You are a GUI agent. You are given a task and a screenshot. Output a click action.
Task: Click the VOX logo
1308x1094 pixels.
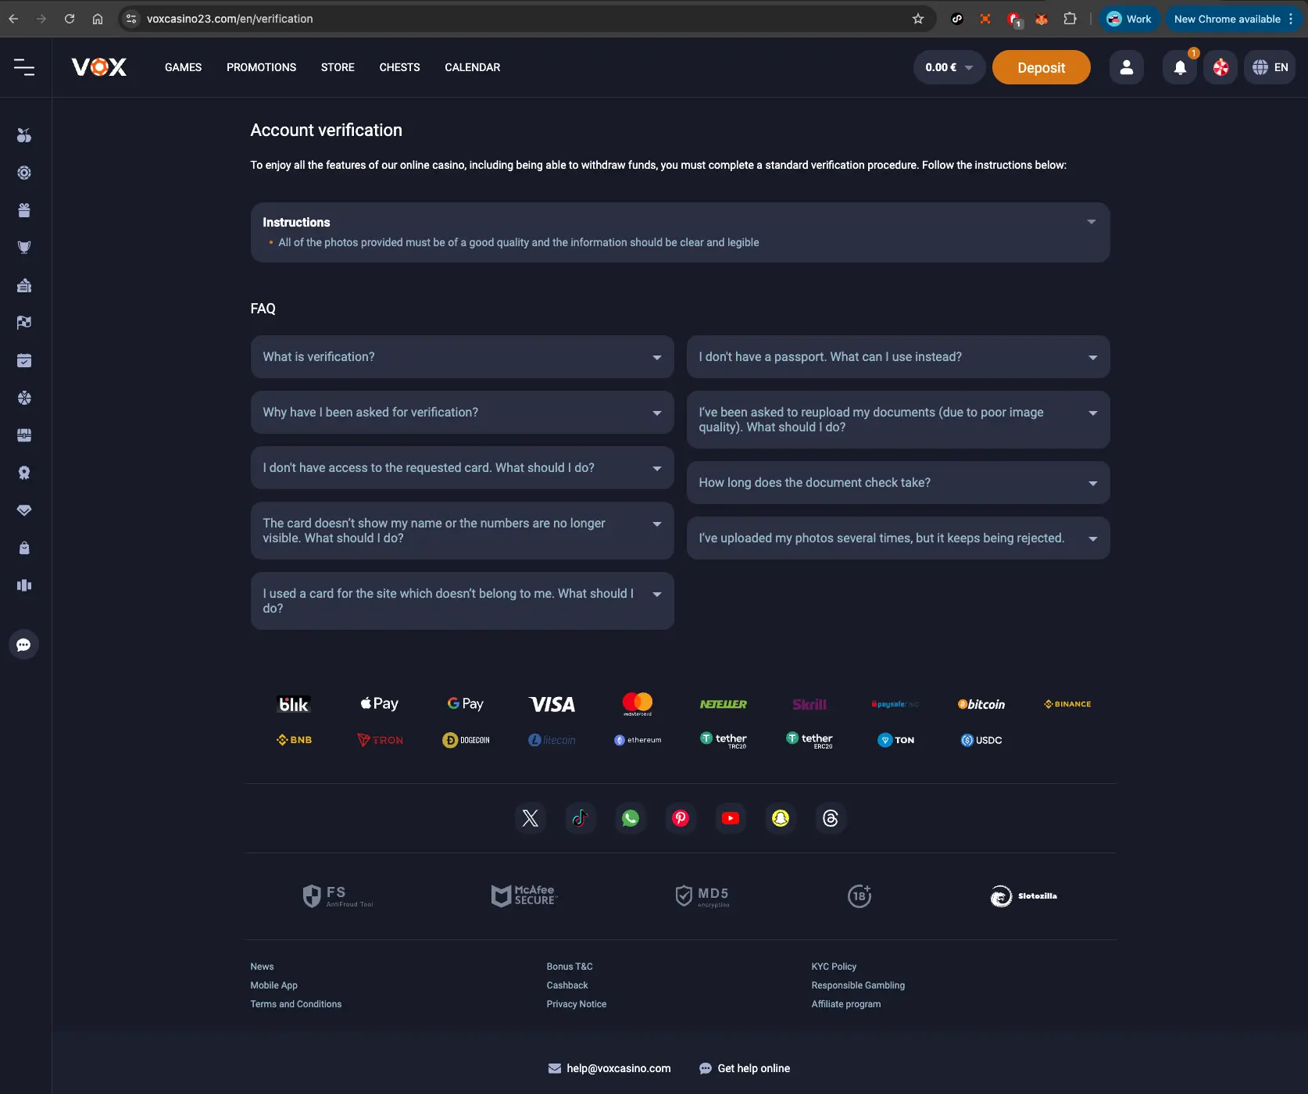pyautogui.click(x=99, y=67)
